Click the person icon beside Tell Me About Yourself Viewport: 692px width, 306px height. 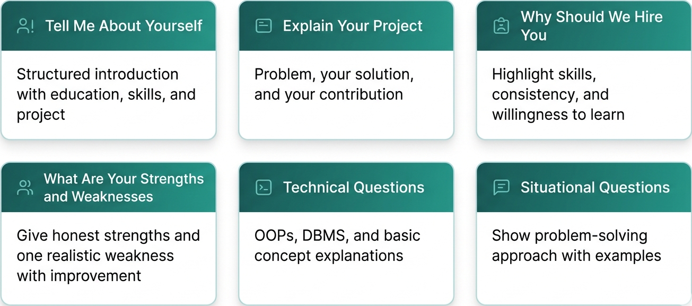point(24,26)
